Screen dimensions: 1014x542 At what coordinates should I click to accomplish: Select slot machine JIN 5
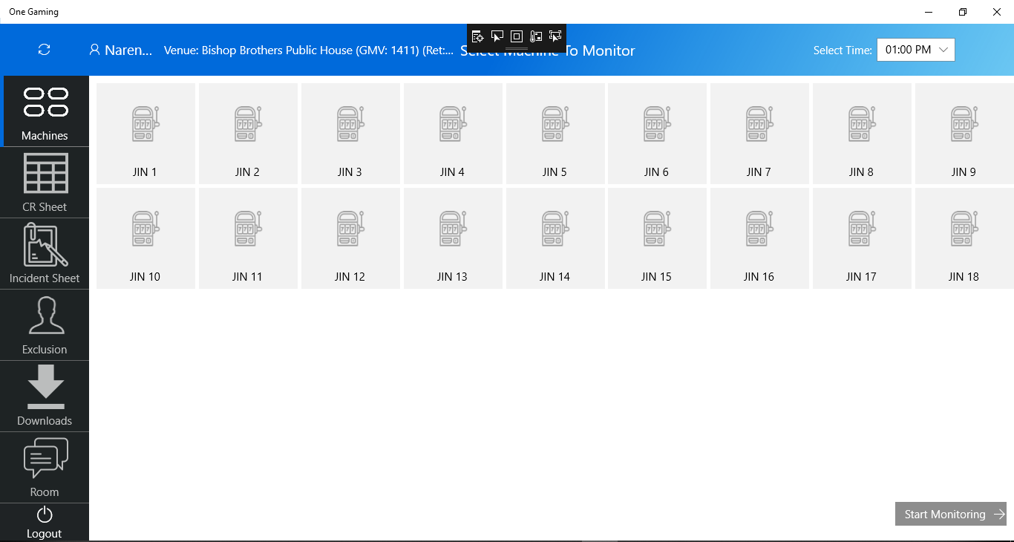555,133
